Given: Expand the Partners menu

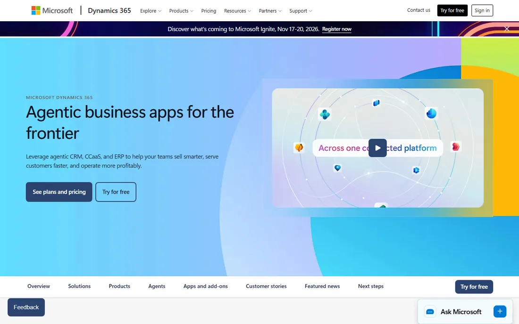Looking at the screenshot, I should pyautogui.click(x=270, y=11).
